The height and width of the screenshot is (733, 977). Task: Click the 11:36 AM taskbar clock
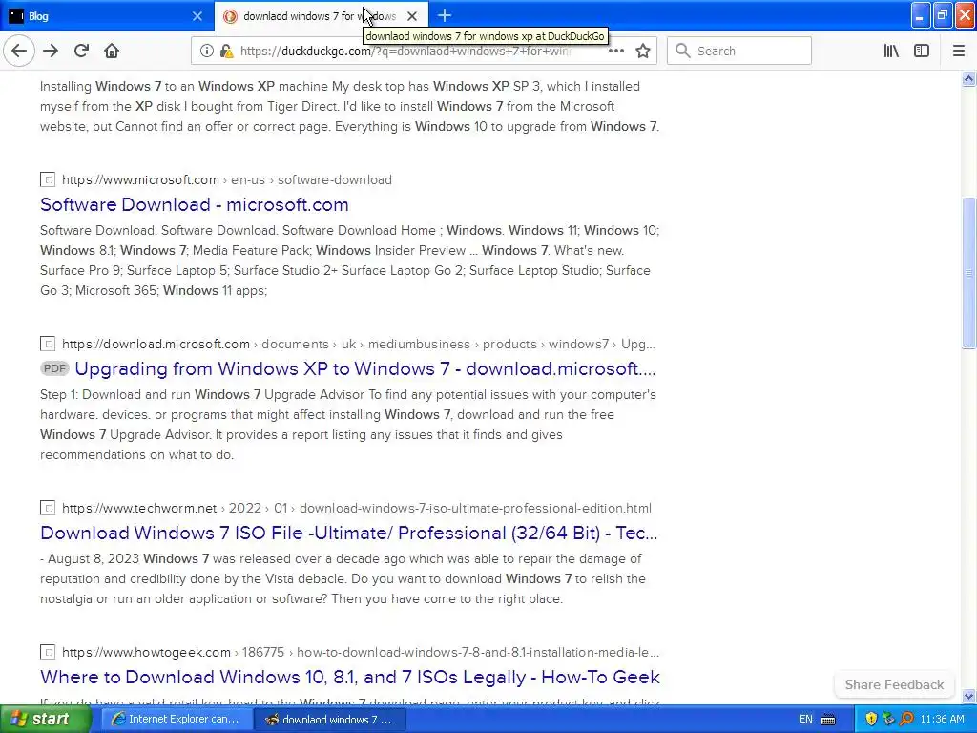click(942, 720)
